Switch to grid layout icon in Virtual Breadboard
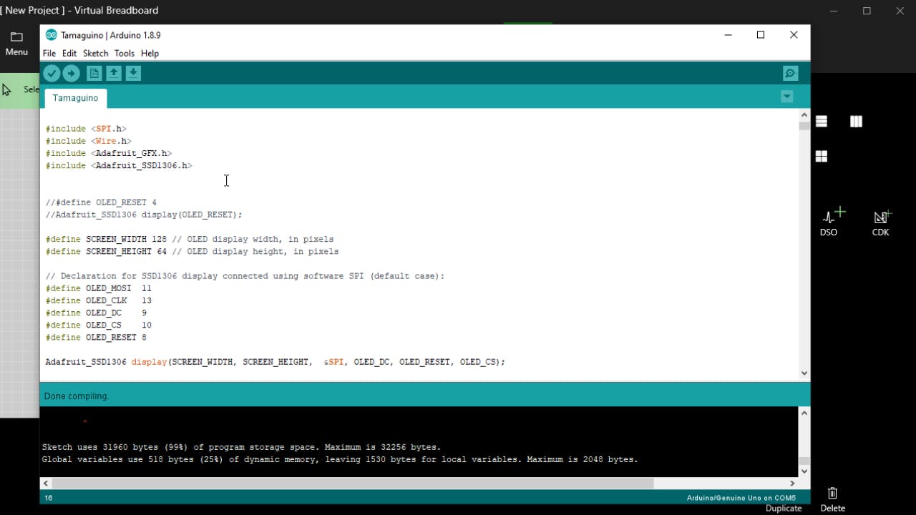Image resolution: width=916 pixels, height=515 pixels. pyautogui.click(x=822, y=156)
